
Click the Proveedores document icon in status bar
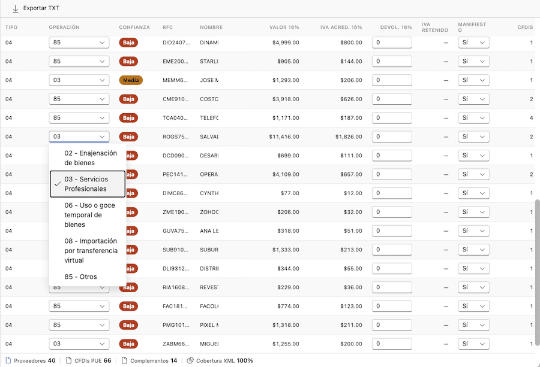point(8,360)
